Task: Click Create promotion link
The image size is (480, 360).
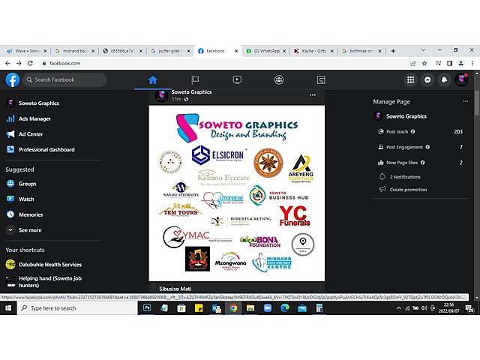Action: (408, 190)
